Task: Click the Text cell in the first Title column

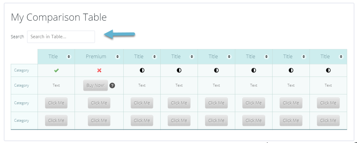Action: [56, 85]
